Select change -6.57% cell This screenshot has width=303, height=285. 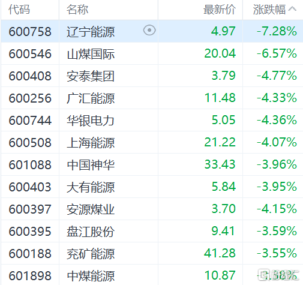coord(277,53)
